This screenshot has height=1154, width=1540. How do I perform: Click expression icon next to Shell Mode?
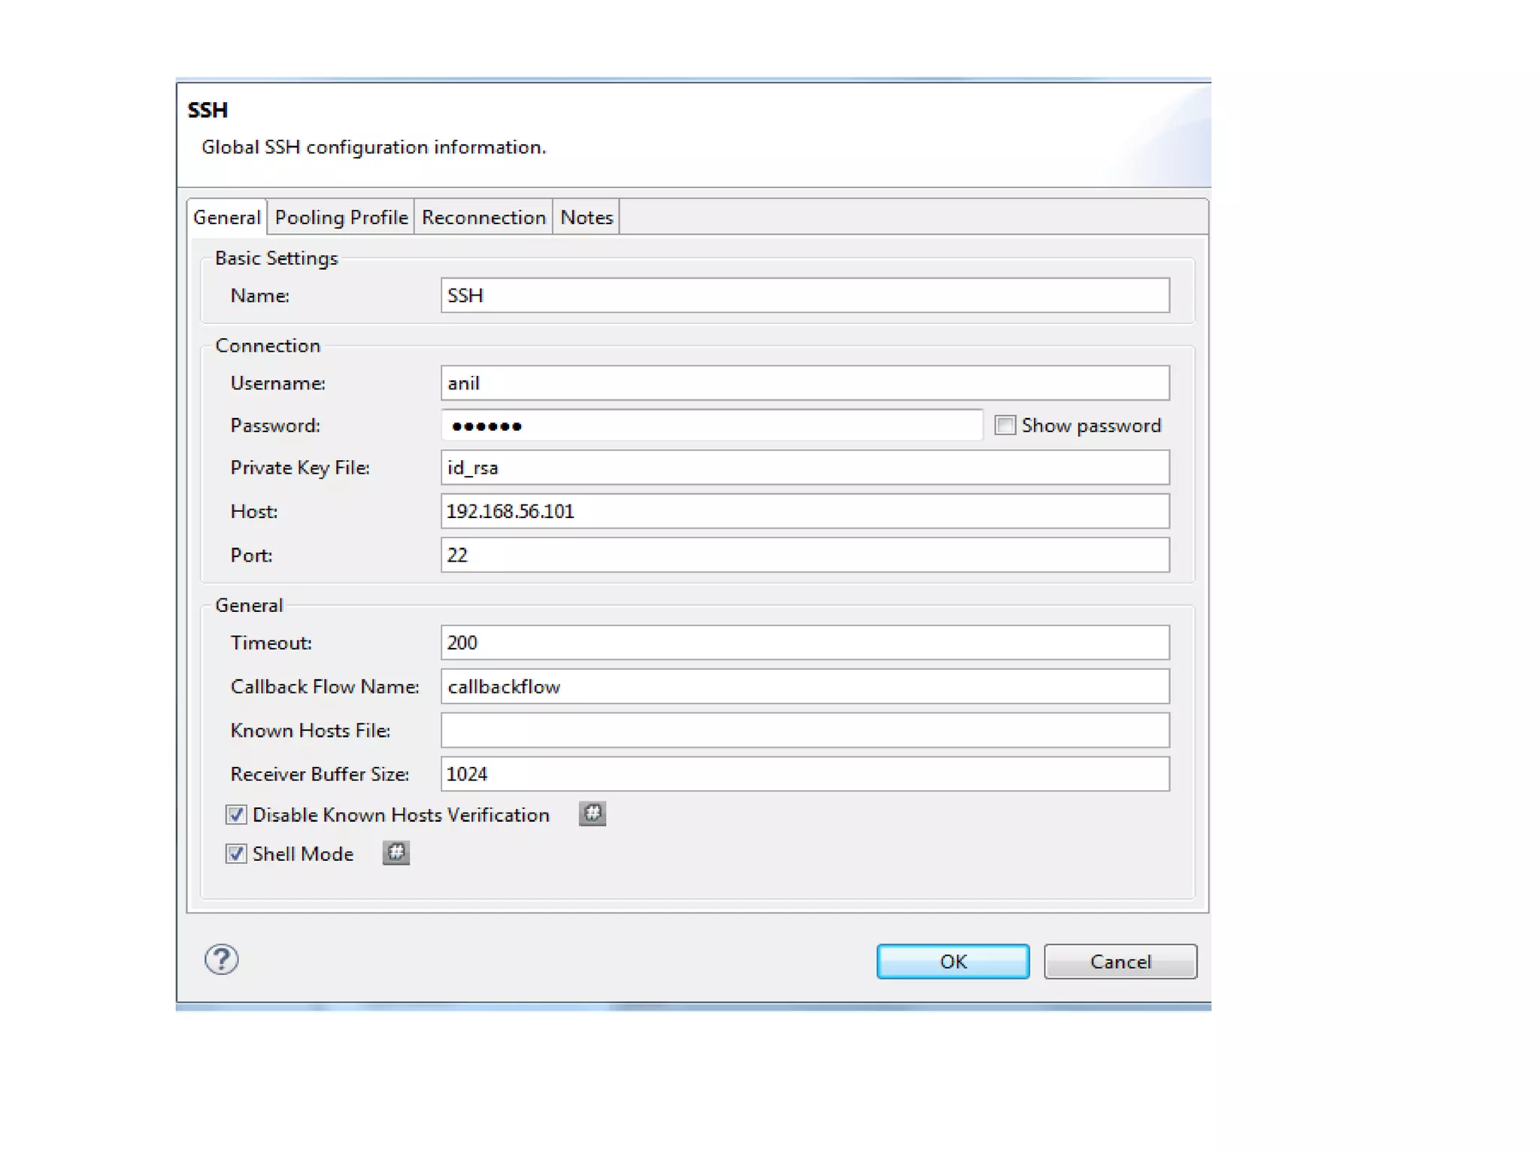[396, 853]
